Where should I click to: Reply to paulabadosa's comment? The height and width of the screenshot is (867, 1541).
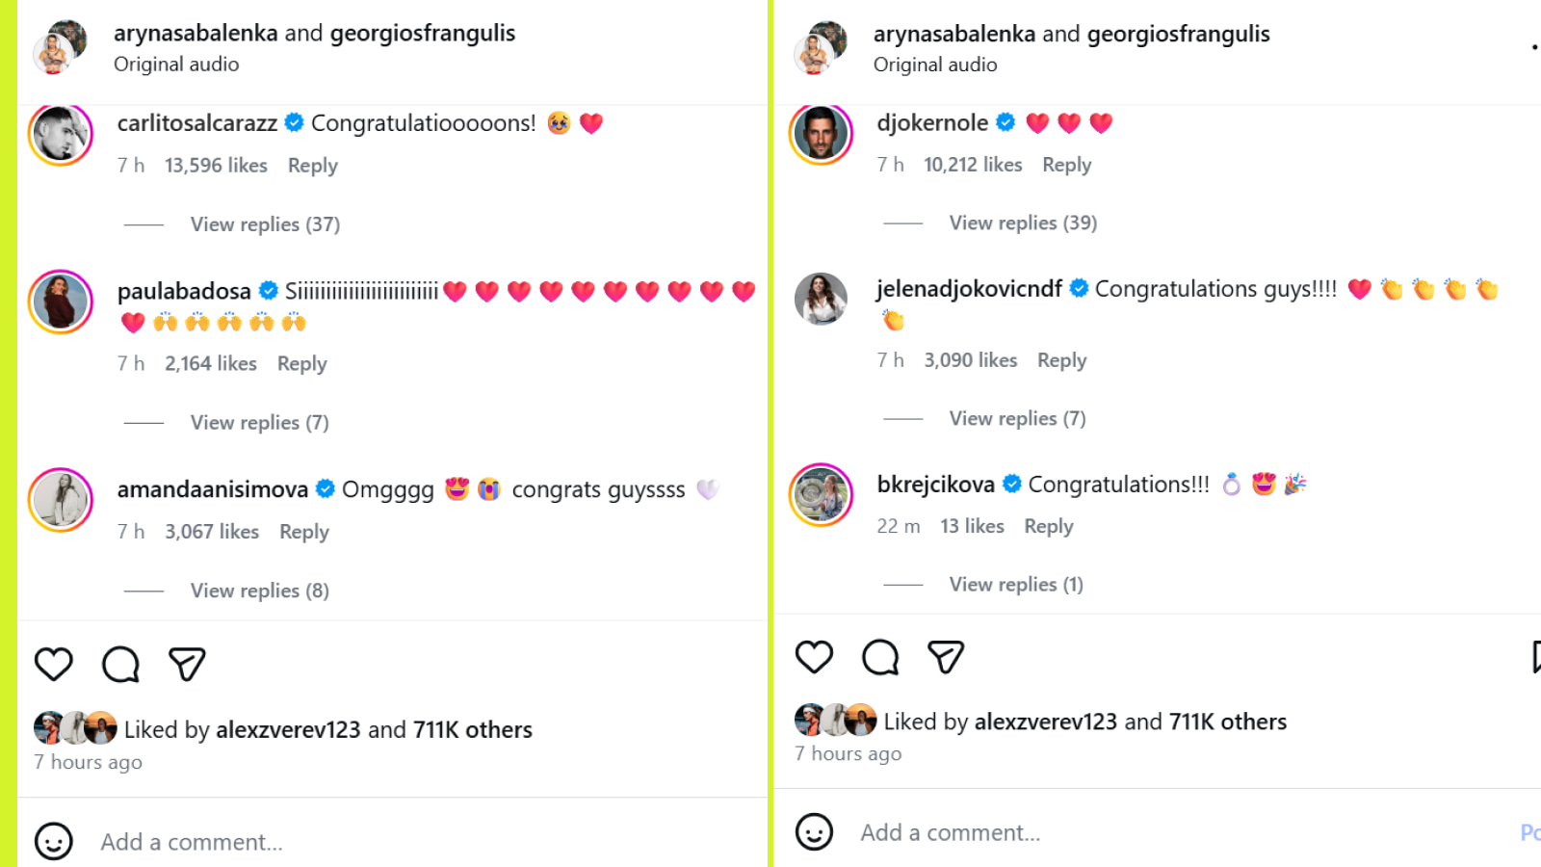(x=302, y=364)
